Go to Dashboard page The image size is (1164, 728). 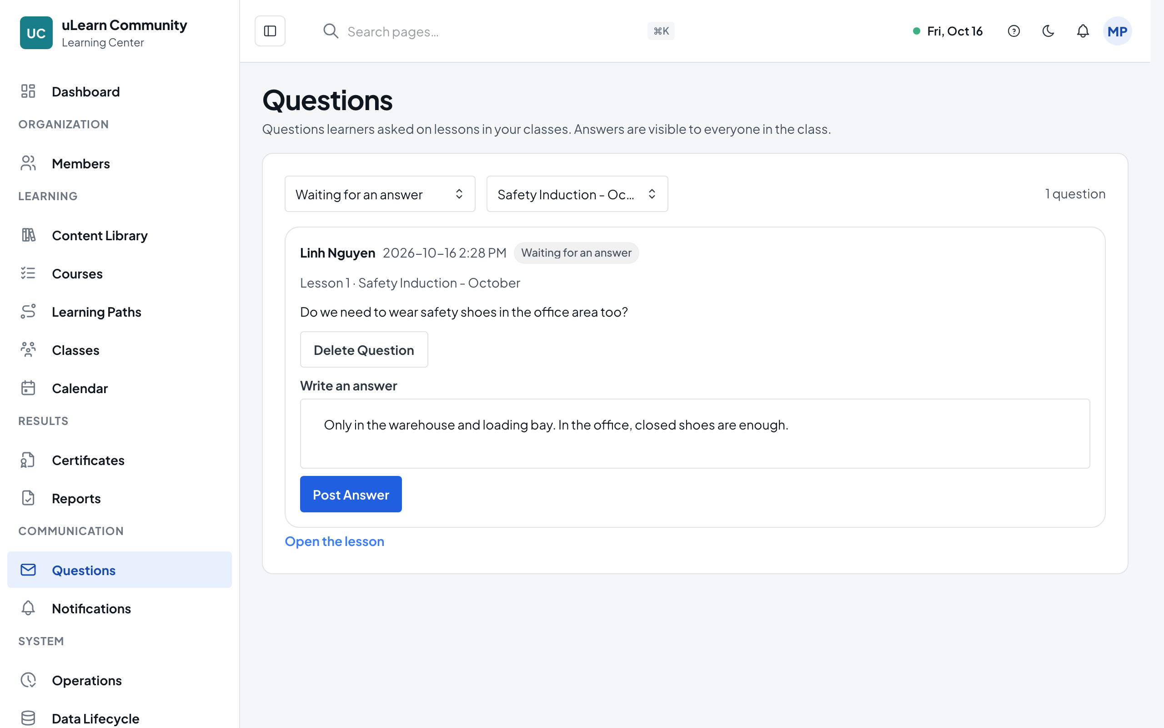[119, 91]
